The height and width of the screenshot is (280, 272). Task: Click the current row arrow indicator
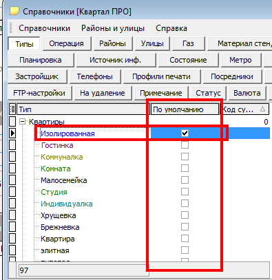(12, 133)
